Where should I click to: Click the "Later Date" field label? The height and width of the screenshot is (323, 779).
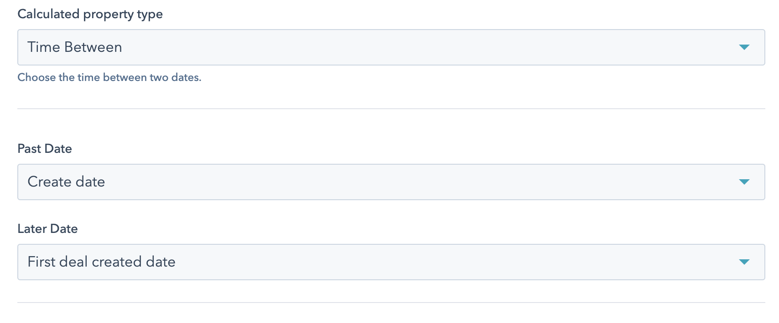click(47, 229)
